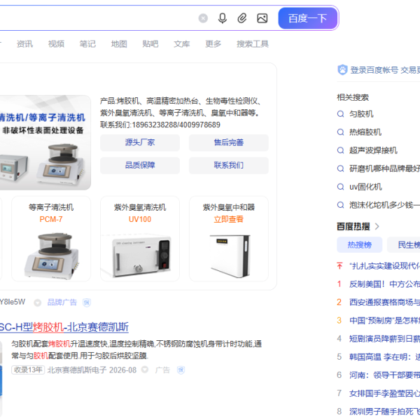The width and height of the screenshot is (420, 420).
Task: Expand dropdown arrow after 北京赛德凯斯电子 2026-08
Action: pos(145,370)
